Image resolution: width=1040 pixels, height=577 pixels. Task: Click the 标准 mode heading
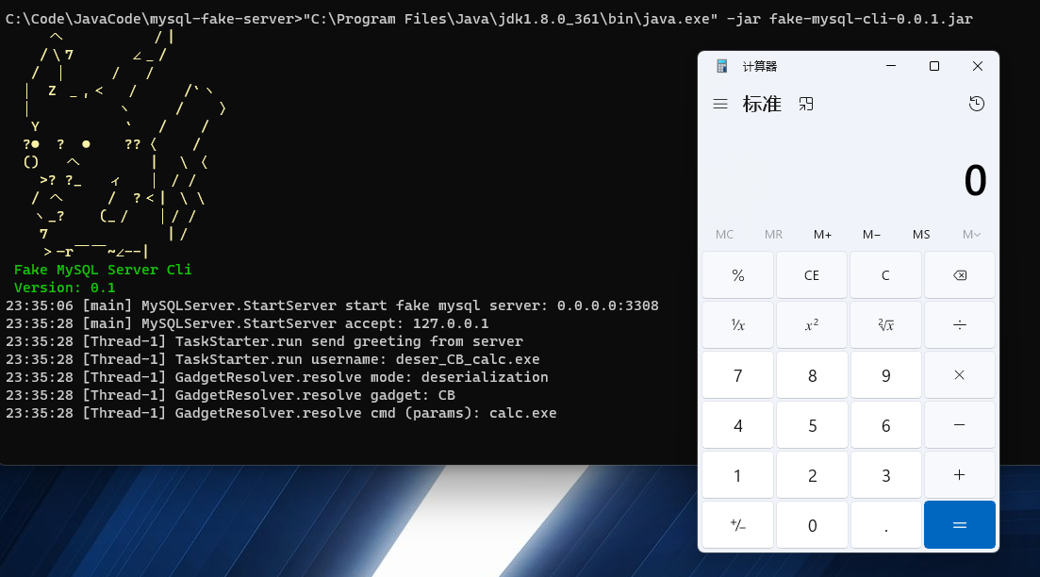762,104
